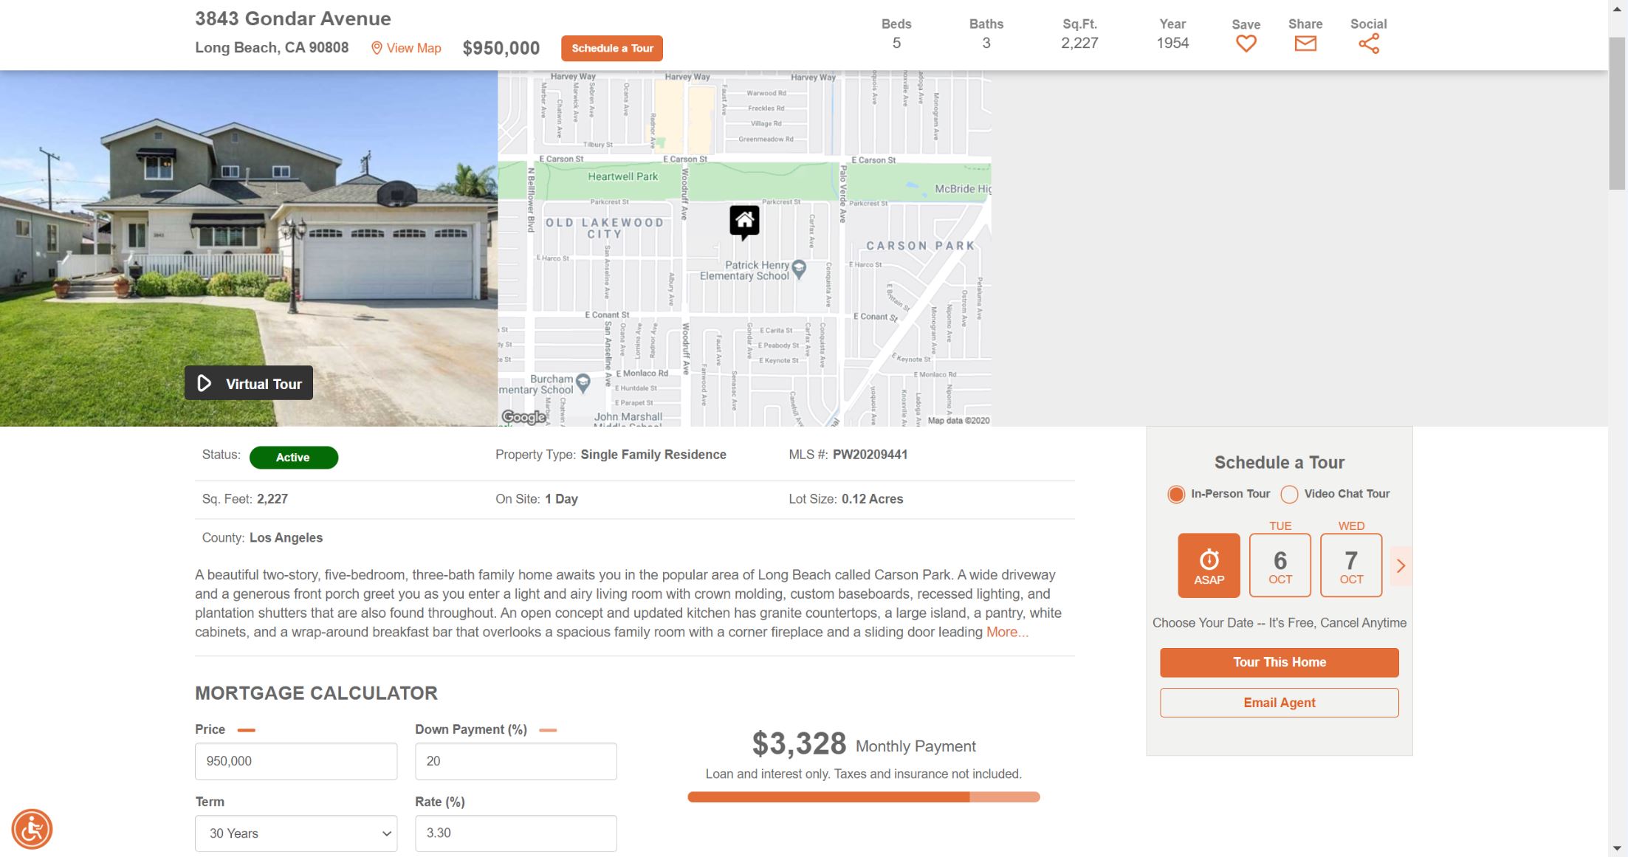The height and width of the screenshot is (857, 1628).
Task: Click the Tour This Home button
Action: pos(1279,662)
